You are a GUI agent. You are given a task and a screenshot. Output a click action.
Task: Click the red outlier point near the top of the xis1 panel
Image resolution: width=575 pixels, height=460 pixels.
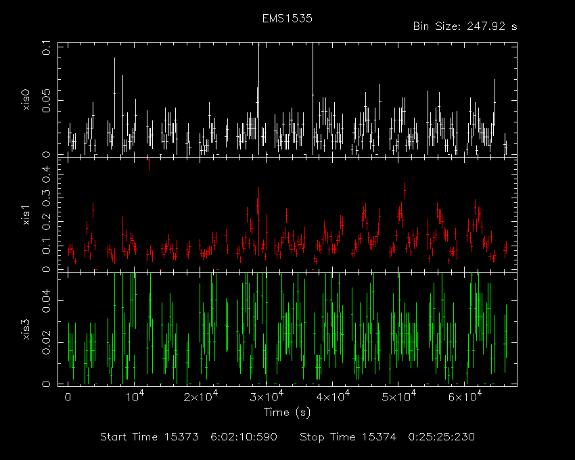tap(149, 162)
